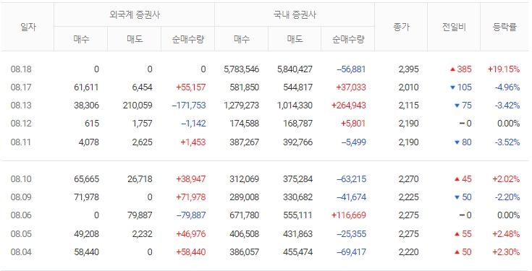
Task: Click domestic sell value 431,863
Action: coord(297,233)
